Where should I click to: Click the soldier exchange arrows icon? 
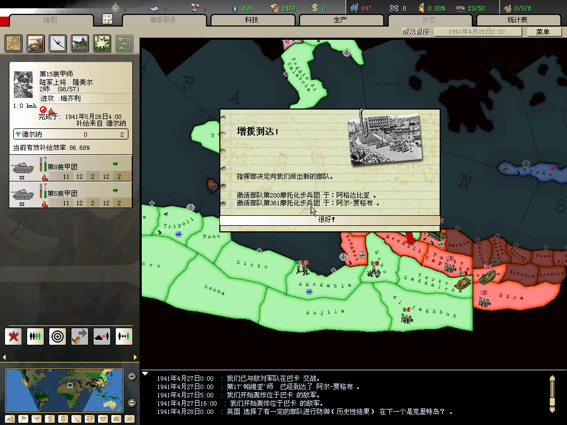click(123, 336)
